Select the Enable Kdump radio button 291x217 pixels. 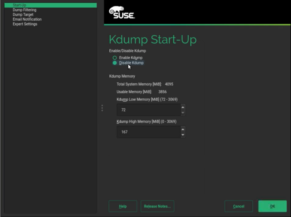pyautogui.click(x=115, y=58)
